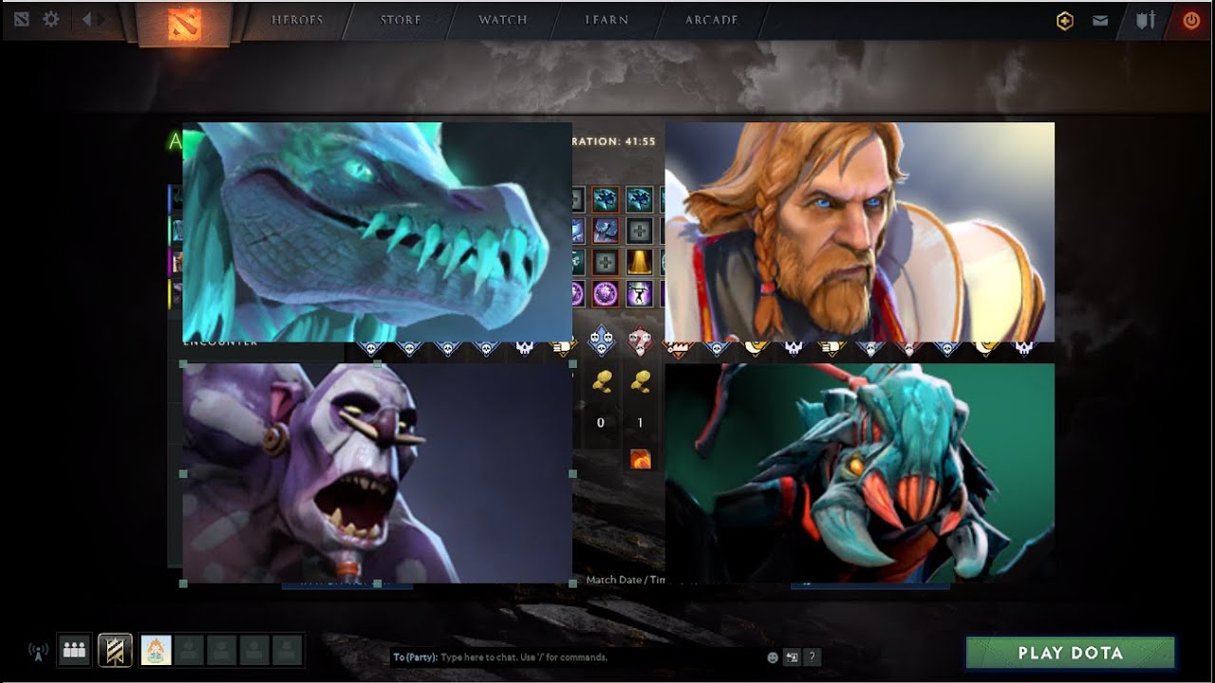This screenshot has height=683, width=1215.
Task: Toggle the voice broadcast antenna icon
Action: coord(38,652)
